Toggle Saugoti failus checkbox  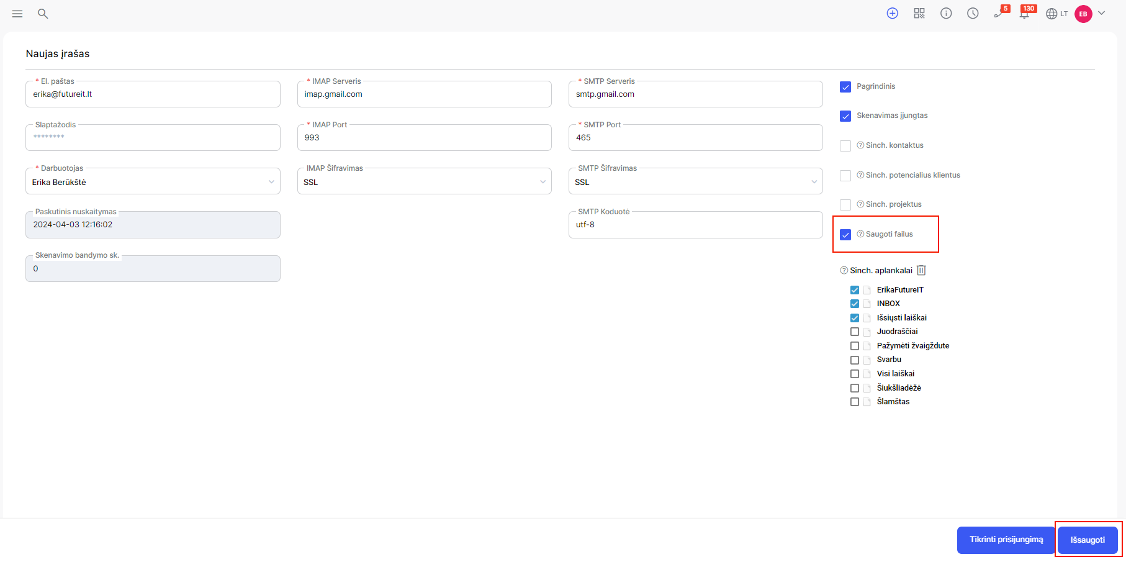[845, 235]
